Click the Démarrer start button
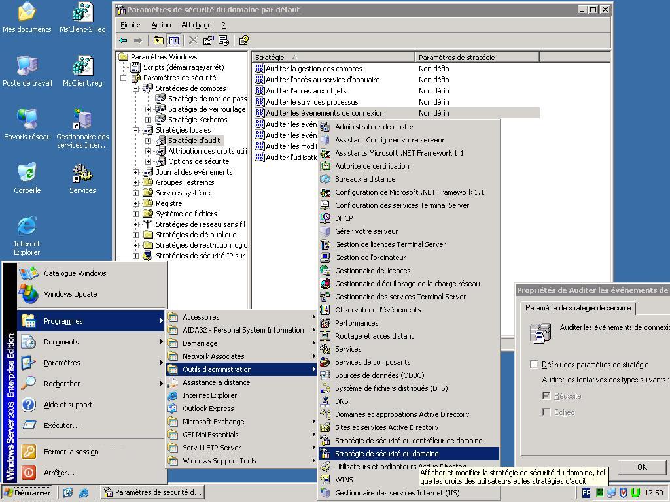 (27, 493)
